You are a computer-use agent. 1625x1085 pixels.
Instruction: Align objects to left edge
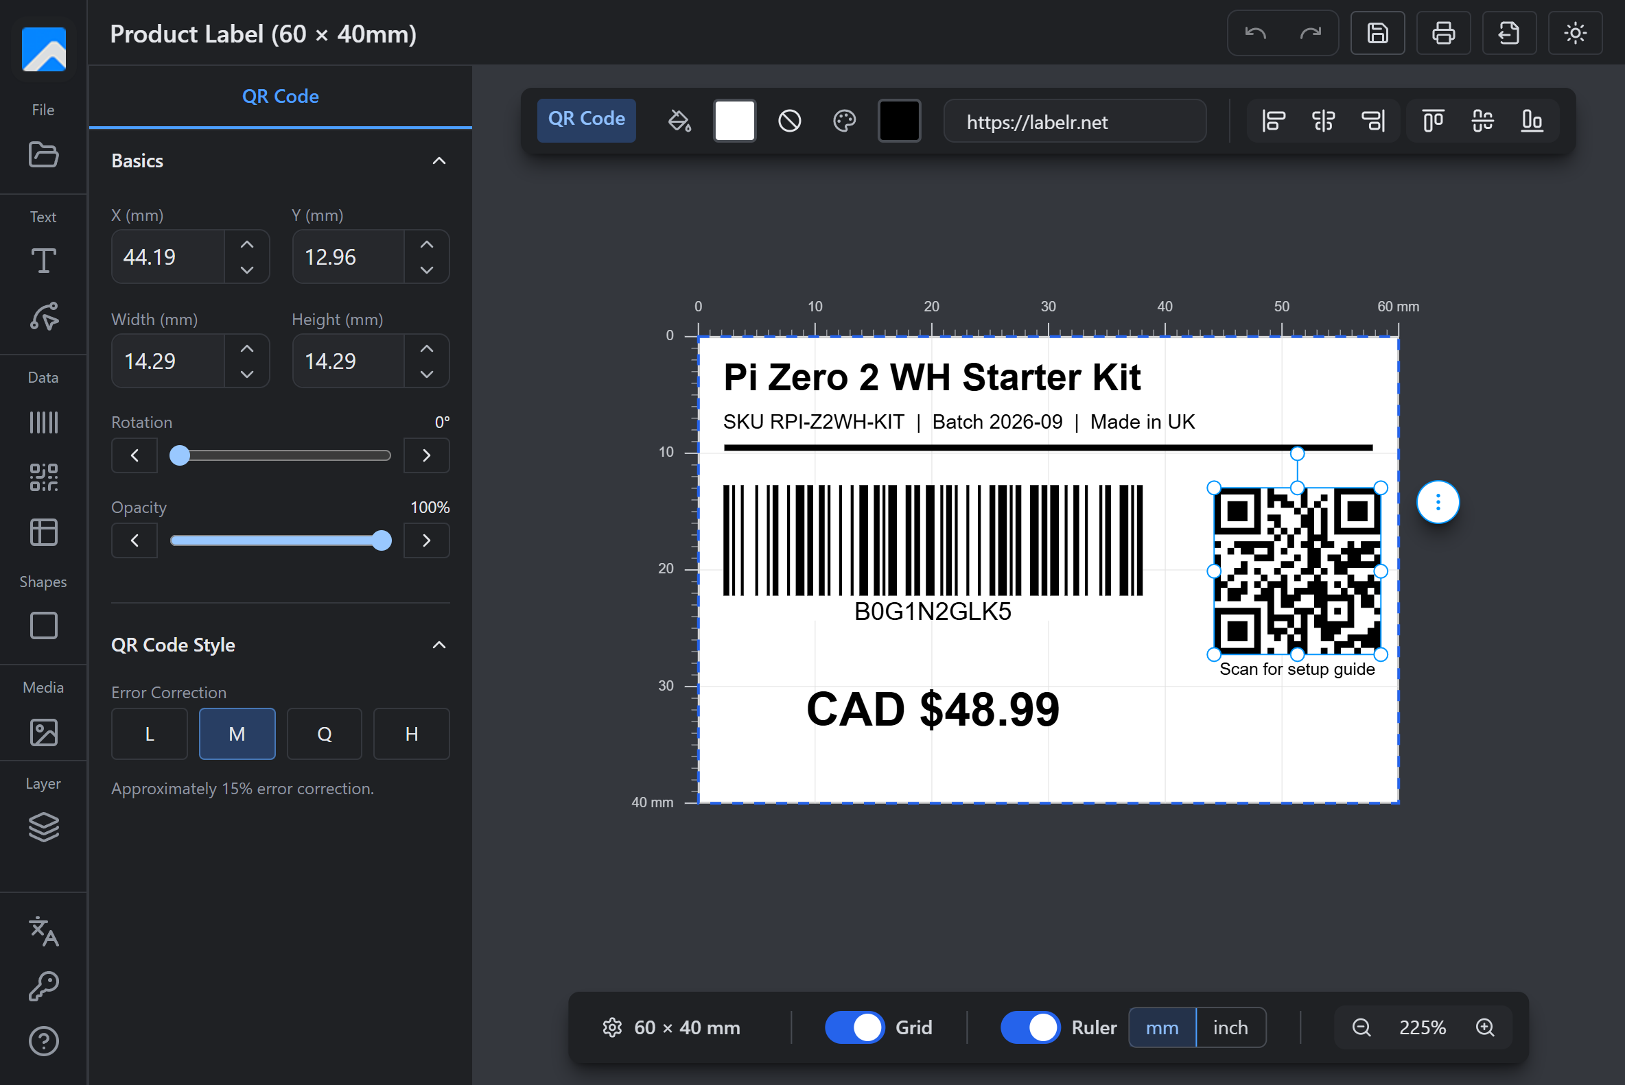(x=1273, y=121)
